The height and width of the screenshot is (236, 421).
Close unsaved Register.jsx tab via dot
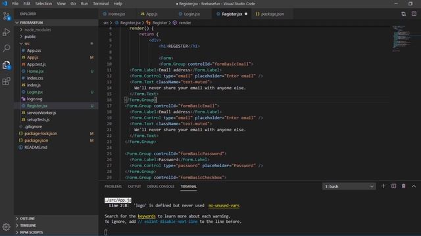(x=245, y=14)
